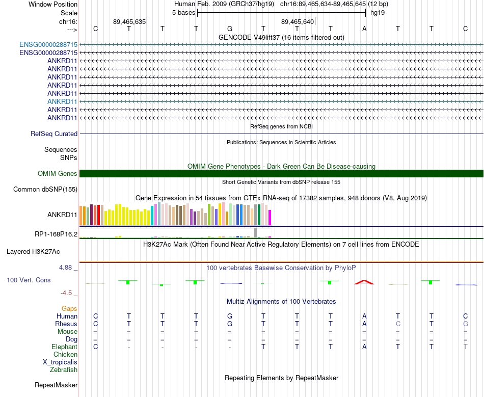The image size is (484, 397).
Task: Click the 100 Vert. Cons label
Action: pyautogui.click(x=29, y=280)
